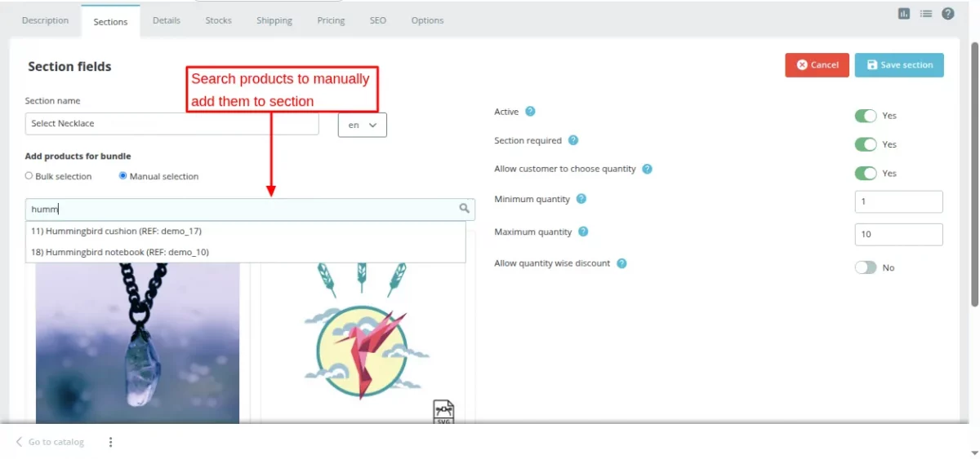This screenshot has height=459, width=980.
Task: Enable Allow quantity wise discount switch
Action: [x=866, y=267]
